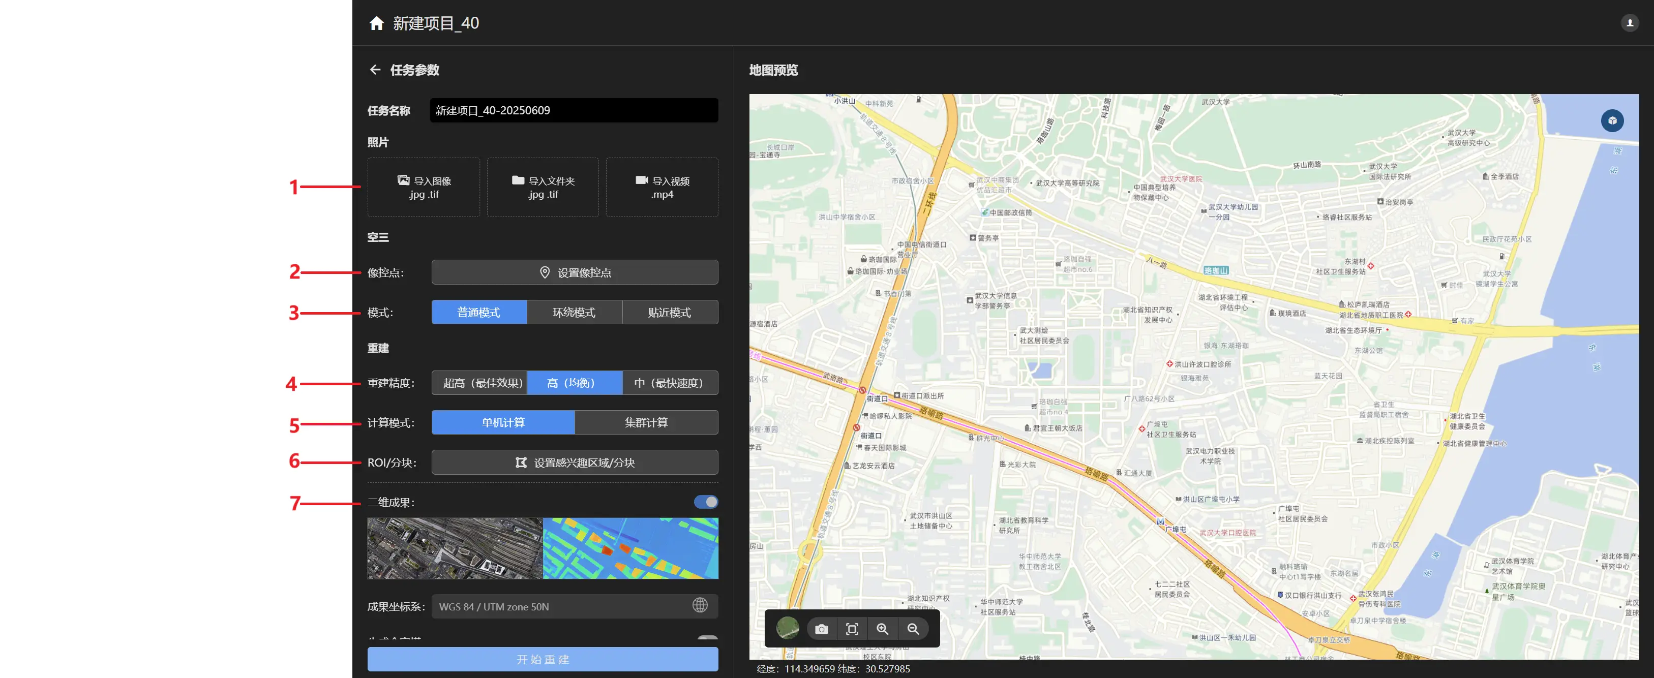Click the 3D cube view icon on map
The height and width of the screenshot is (678, 1654).
pos(1612,120)
